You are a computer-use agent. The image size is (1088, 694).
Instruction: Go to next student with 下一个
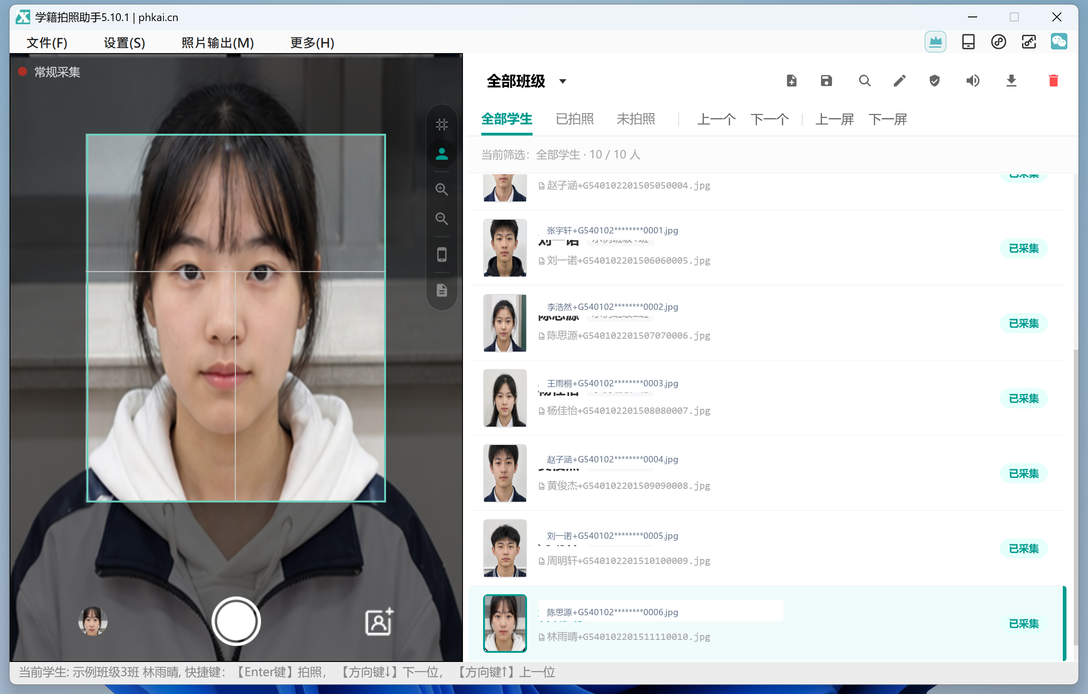[x=769, y=119]
